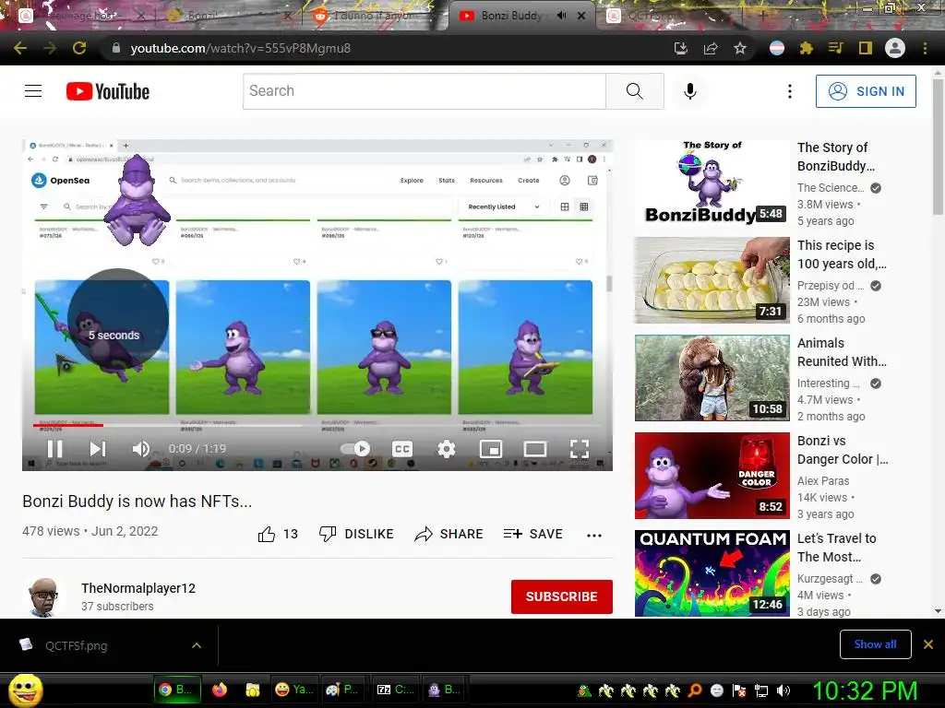Like the video
This screenshot has width=945, height=708.
(278, 534)
